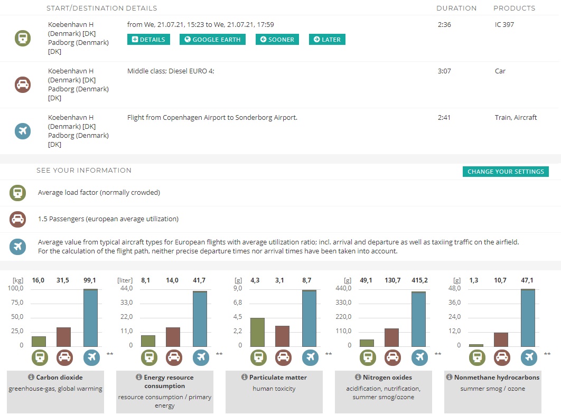Click the info icon beside Carbon dioxide
The width and height of the screenshot is (561, 415).
click(31, 378)
